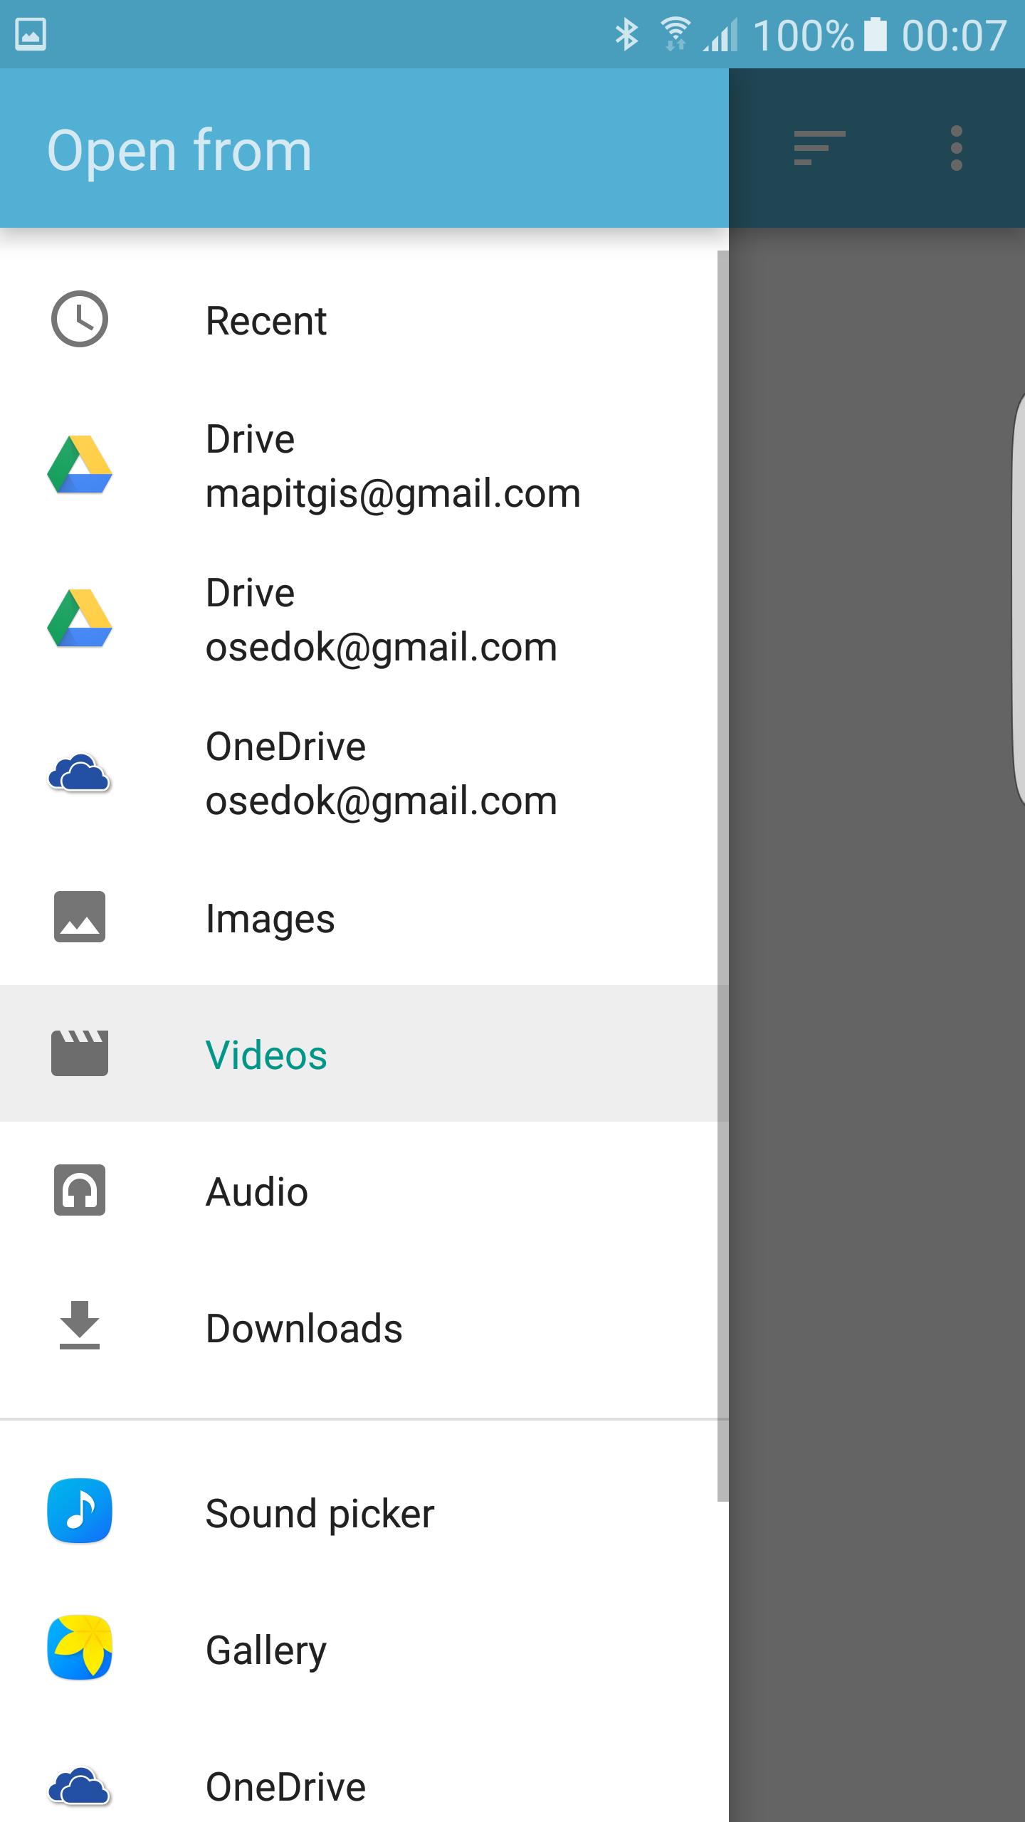
Task: Tap the Audio headphones icon
Action: tap(80, 1190)
